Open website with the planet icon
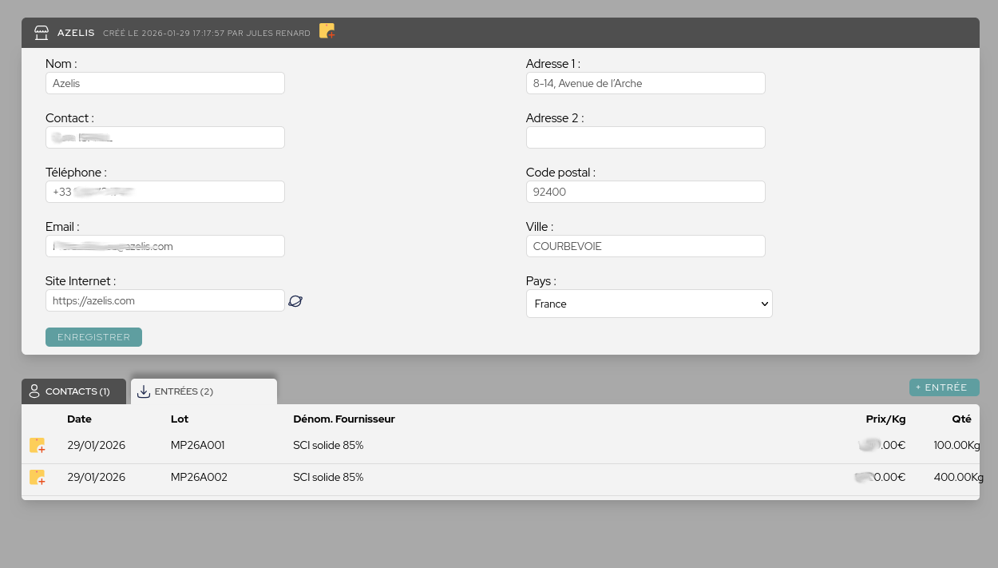Screen dimensions: 998x568 295,301
